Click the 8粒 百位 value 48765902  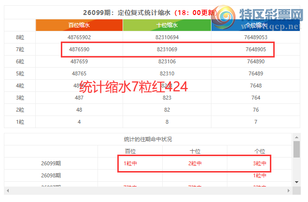point(79,37)
